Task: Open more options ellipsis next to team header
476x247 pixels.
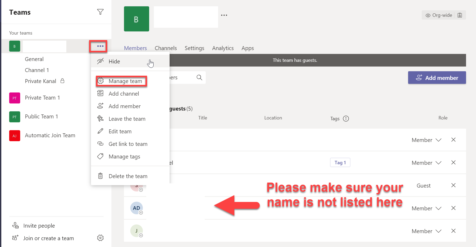Action: pyautogui.click(x=224, y=15)
